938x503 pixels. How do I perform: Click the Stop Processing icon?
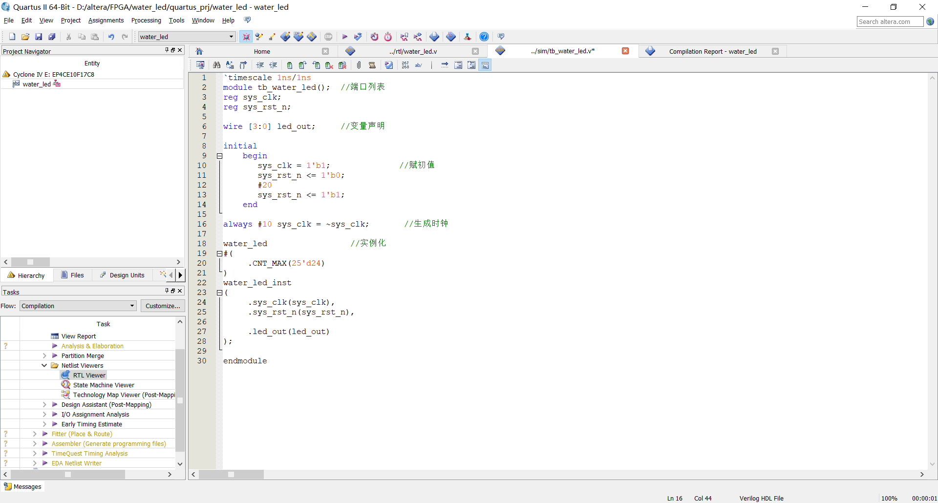click(x=328, y=37)
